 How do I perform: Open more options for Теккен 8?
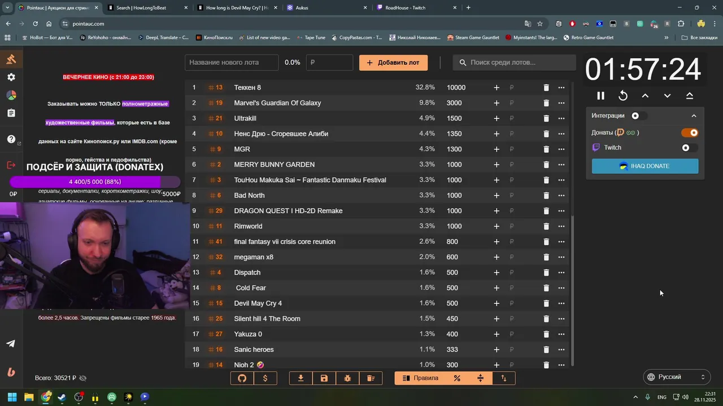coord(561,87)
